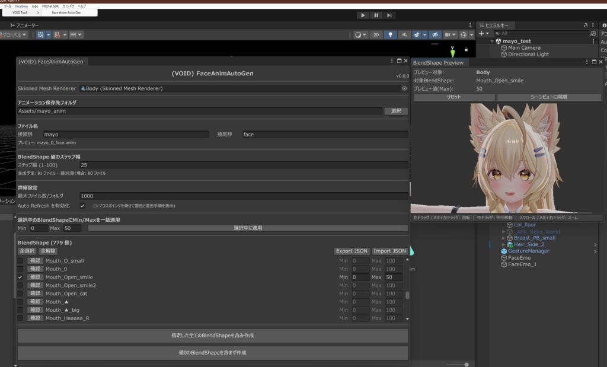Open the ヘルプ menu
607x367 pixels.
pos(82,6)
